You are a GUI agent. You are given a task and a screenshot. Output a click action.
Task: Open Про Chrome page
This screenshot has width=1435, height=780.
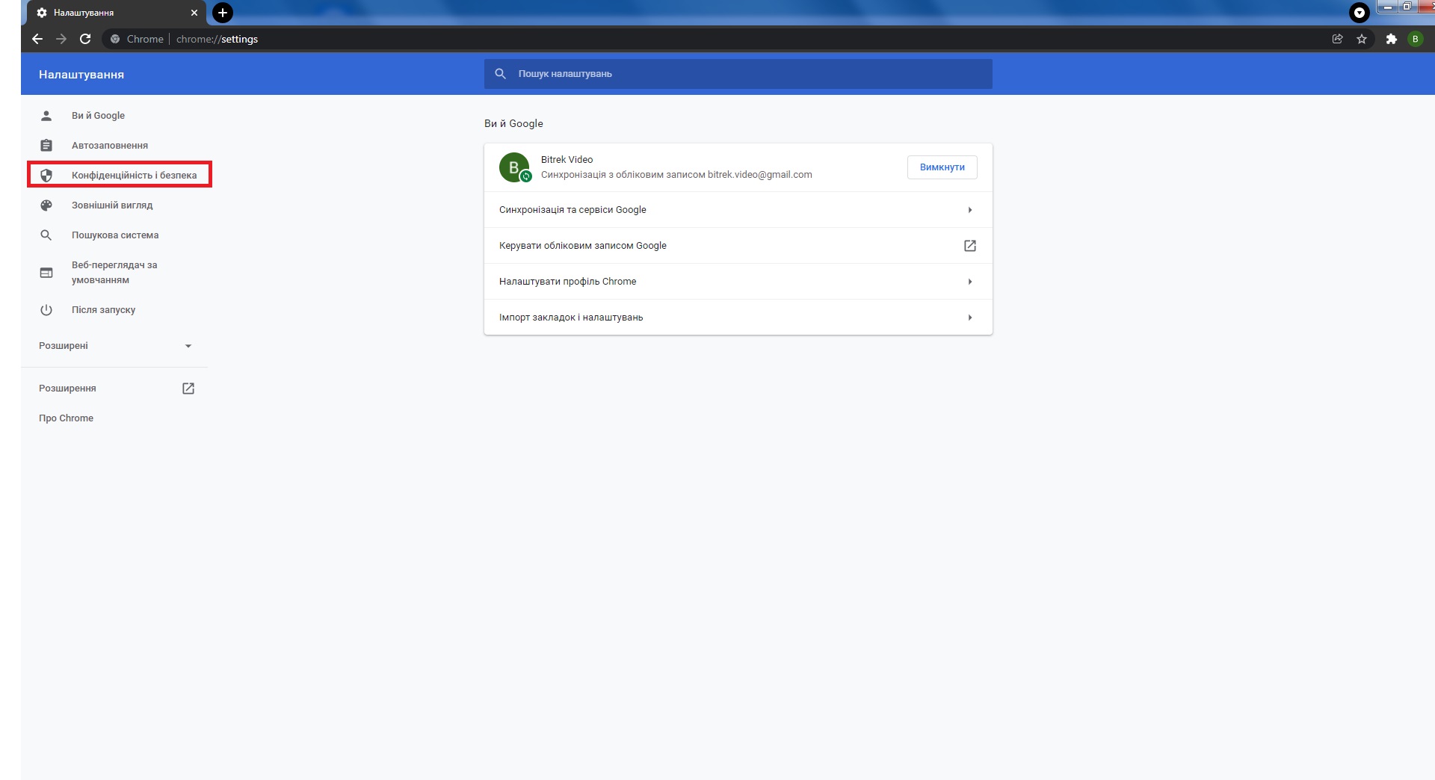point(67,418)
